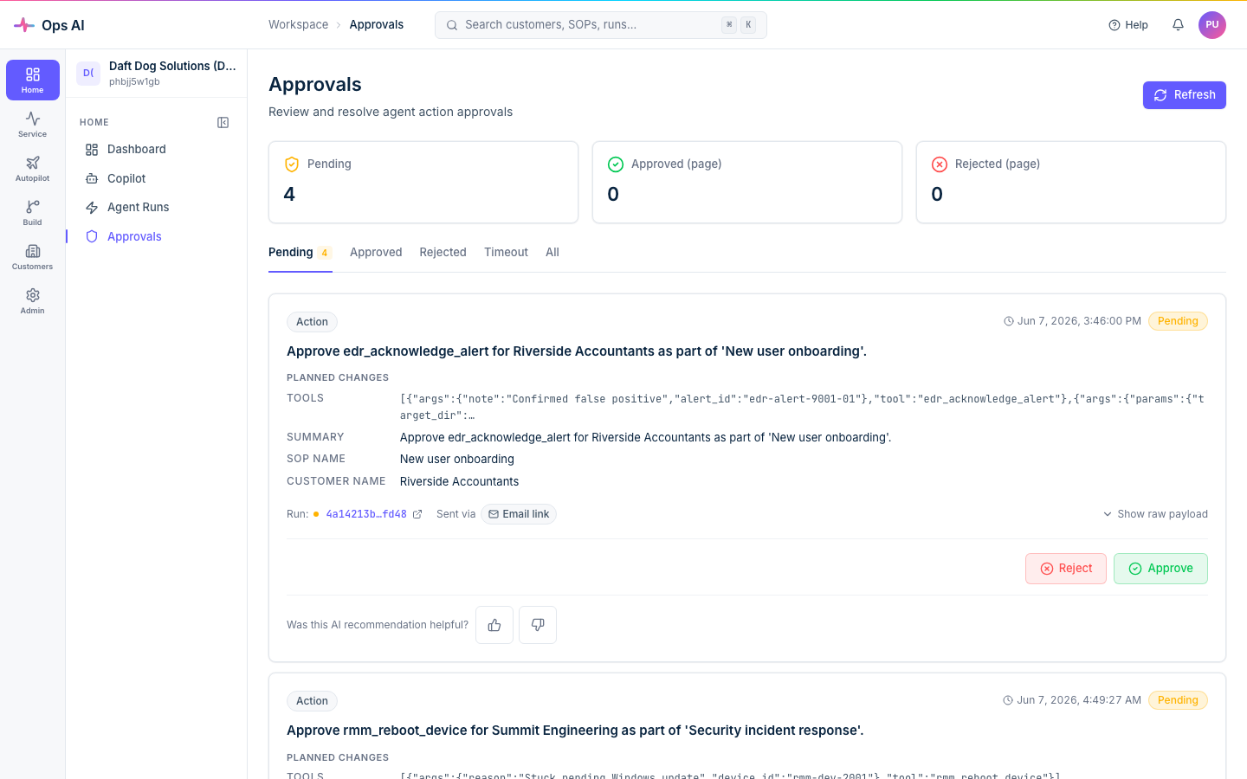
Task: Open the Build branch icon
Action: pos(33,212)
